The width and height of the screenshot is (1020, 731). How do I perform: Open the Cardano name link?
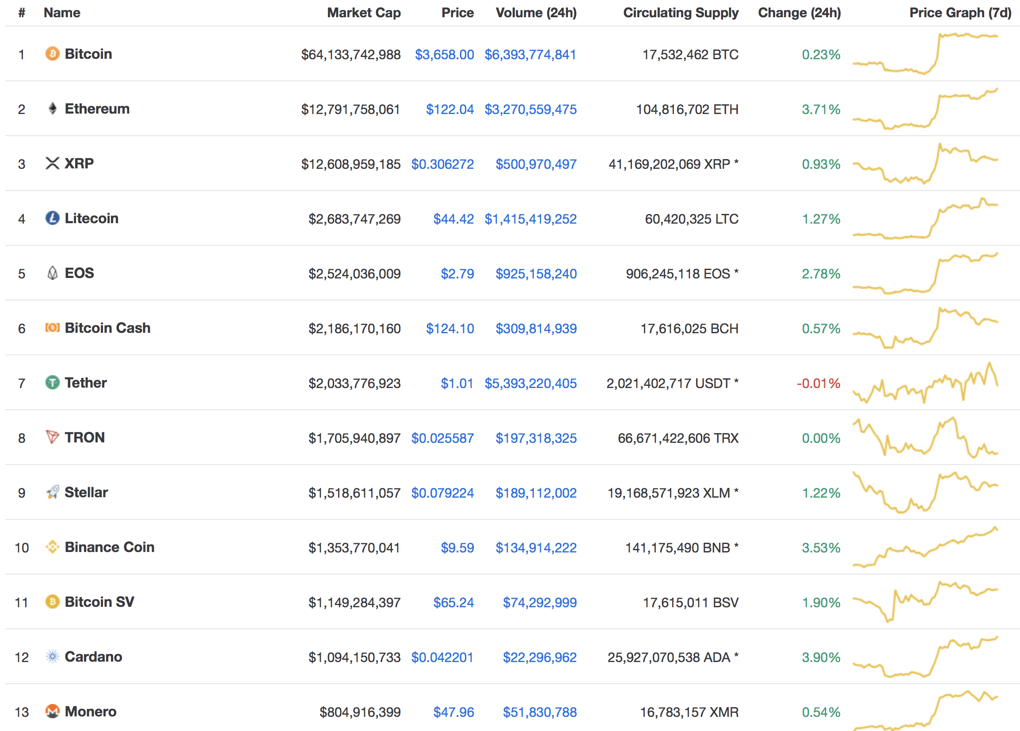[94, 657]
